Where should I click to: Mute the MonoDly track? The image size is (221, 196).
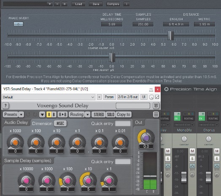(x=192, y=151)
